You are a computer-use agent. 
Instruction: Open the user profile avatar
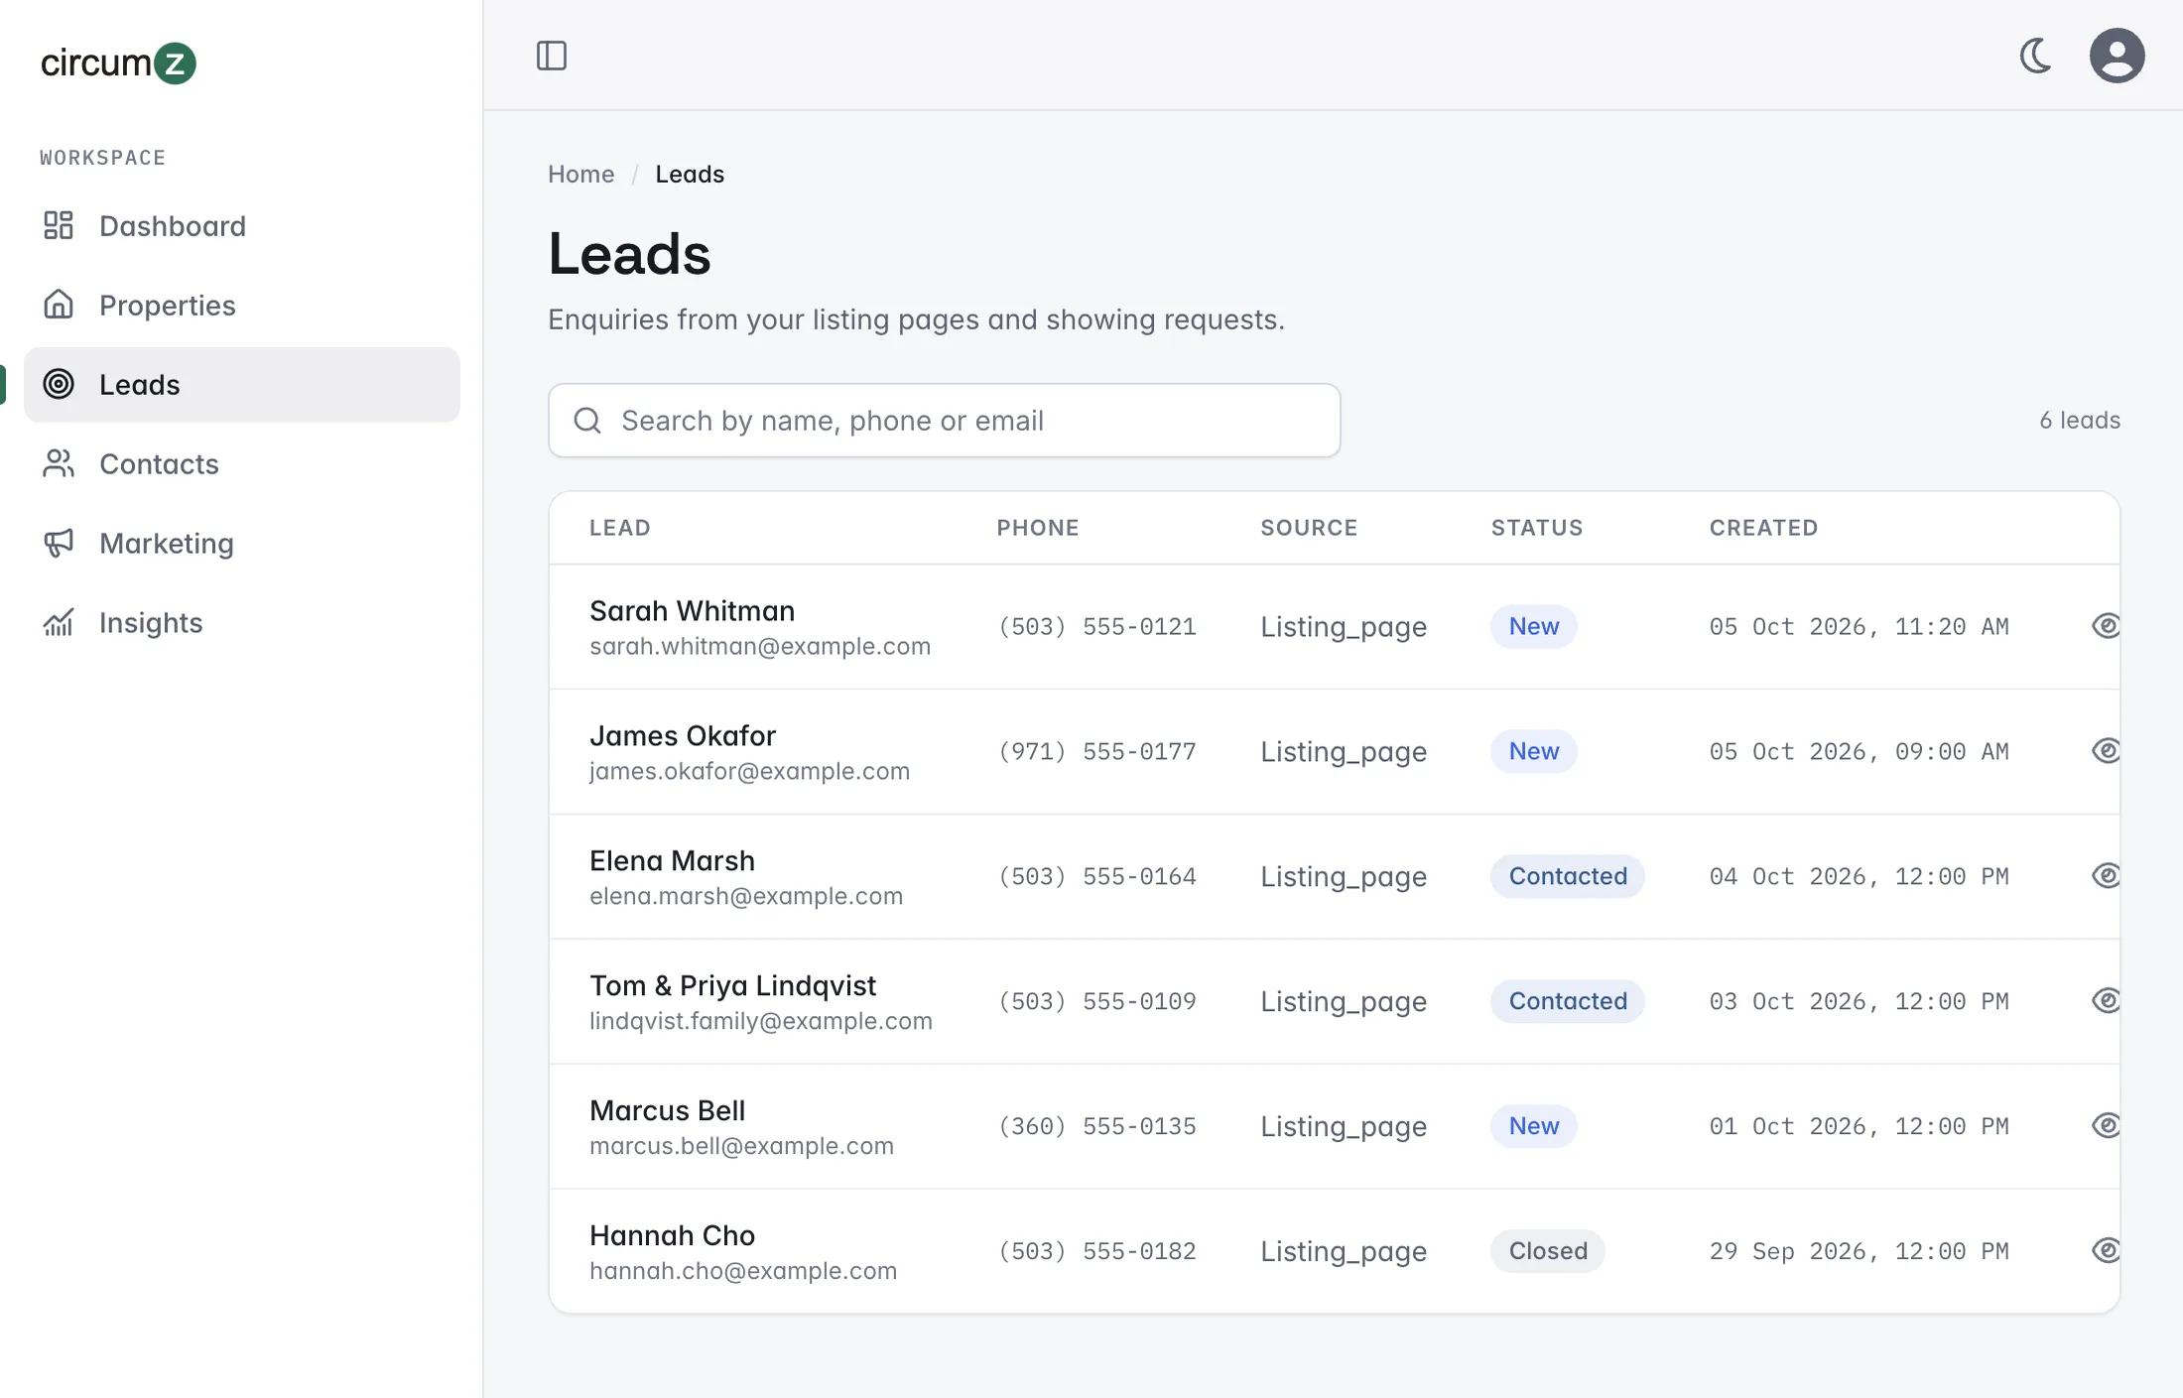(2117, 56)
